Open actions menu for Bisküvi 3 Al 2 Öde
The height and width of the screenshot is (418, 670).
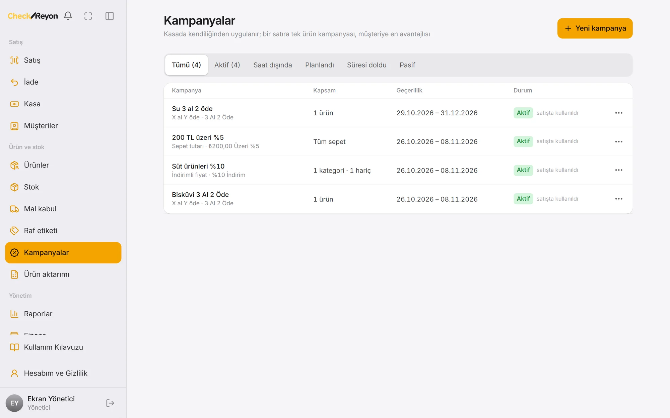(x=619, y=199)
